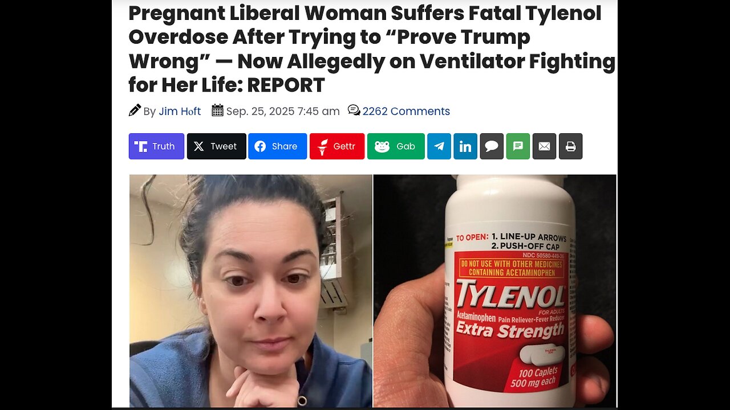
Task: Open the 2262 Comments link
Action: click(x=406, y=112)
